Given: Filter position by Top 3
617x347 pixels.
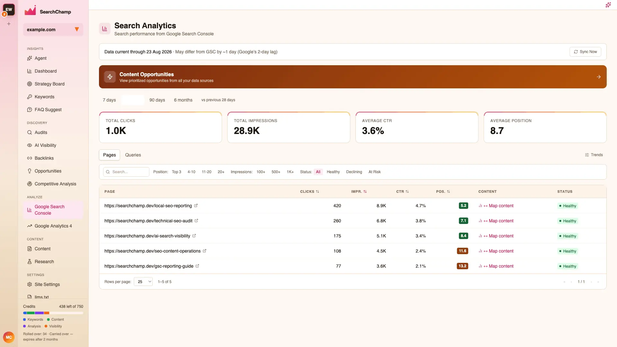Looking at the screenshot, I should 176,172.
